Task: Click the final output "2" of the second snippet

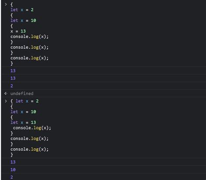Action: (x=12, y=177)
